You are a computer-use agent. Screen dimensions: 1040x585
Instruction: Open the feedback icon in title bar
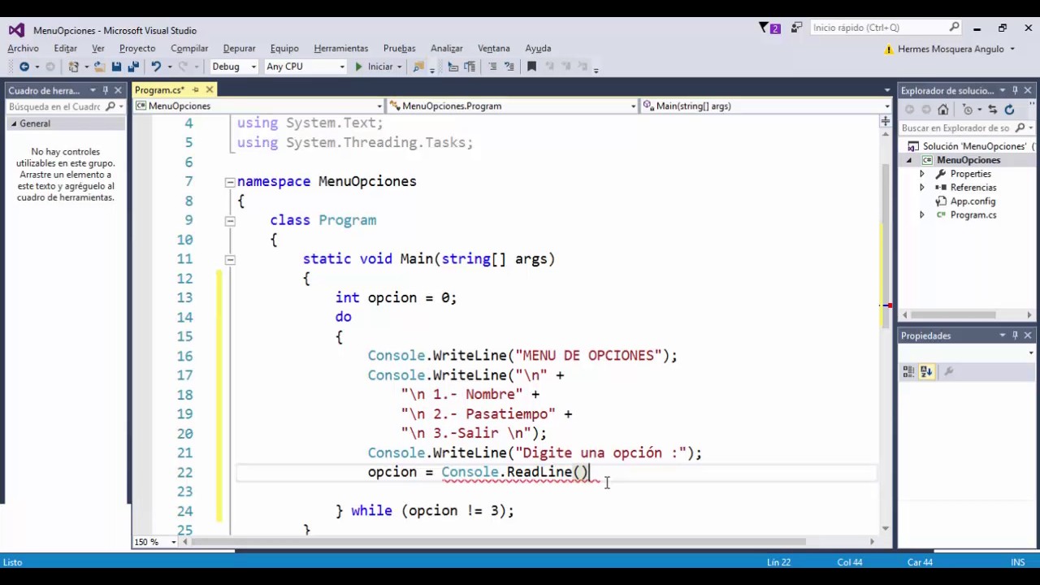[796, 28]
